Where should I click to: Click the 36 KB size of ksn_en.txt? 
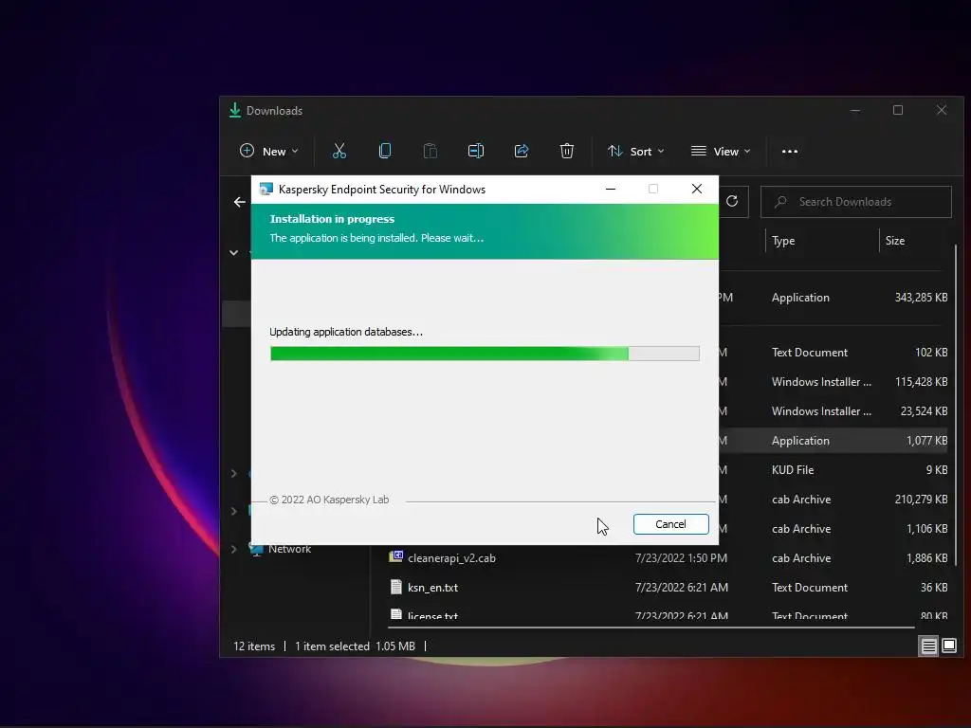tap(934, 588)
